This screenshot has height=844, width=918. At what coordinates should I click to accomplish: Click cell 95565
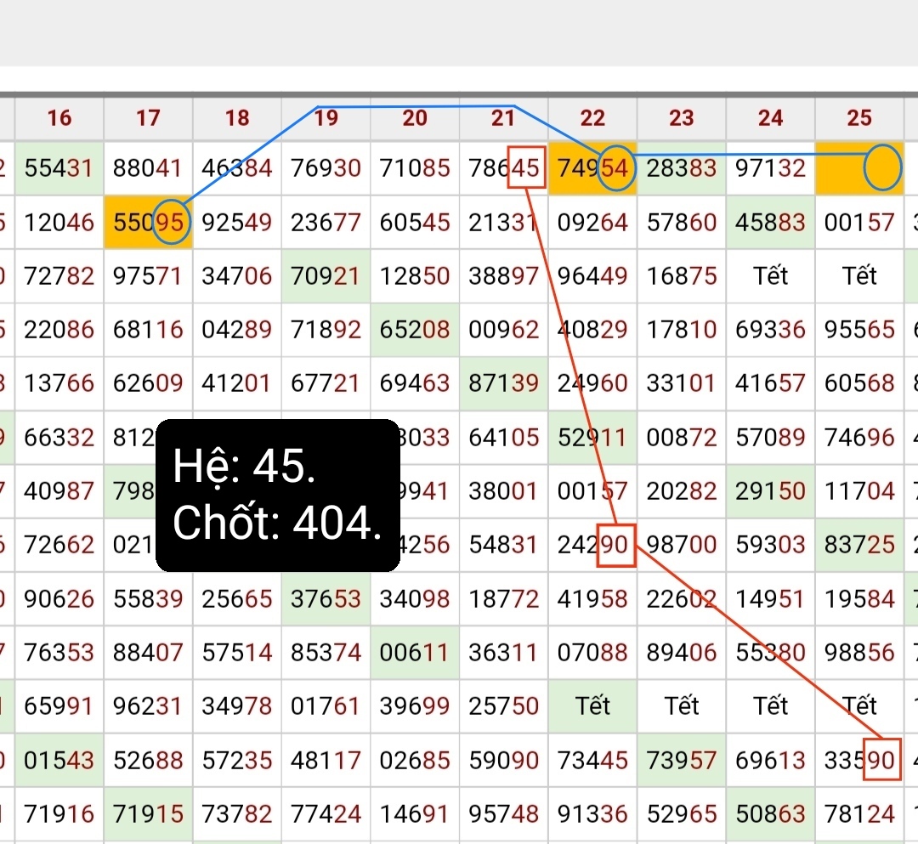click(x=859, y=330)
